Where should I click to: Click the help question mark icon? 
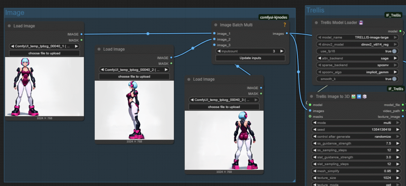284,25
